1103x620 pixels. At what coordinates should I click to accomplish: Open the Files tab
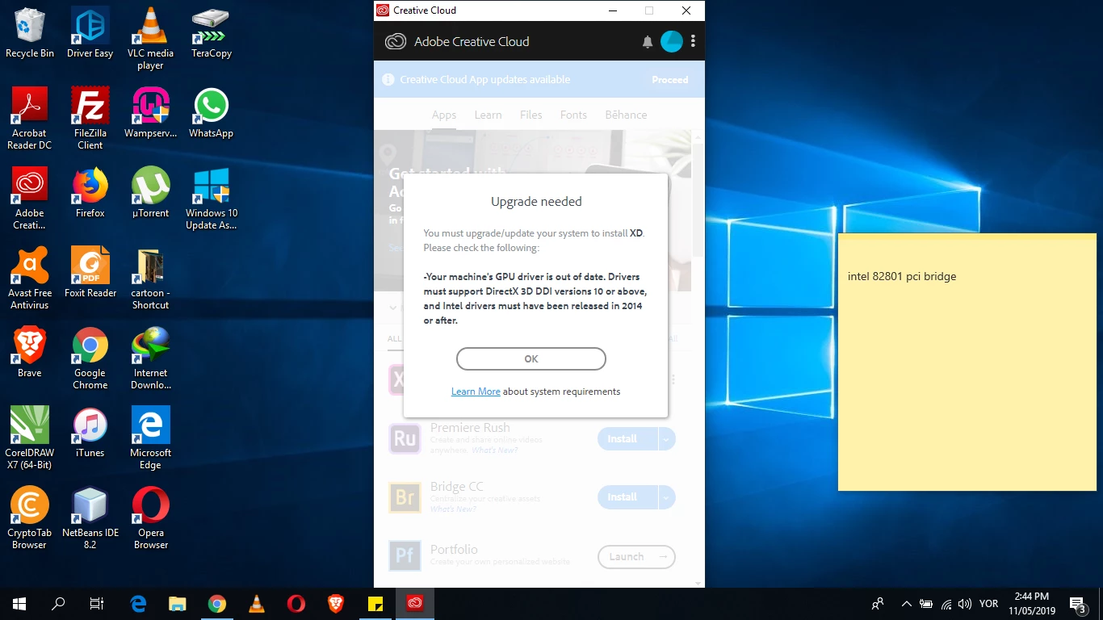point(531,115)
